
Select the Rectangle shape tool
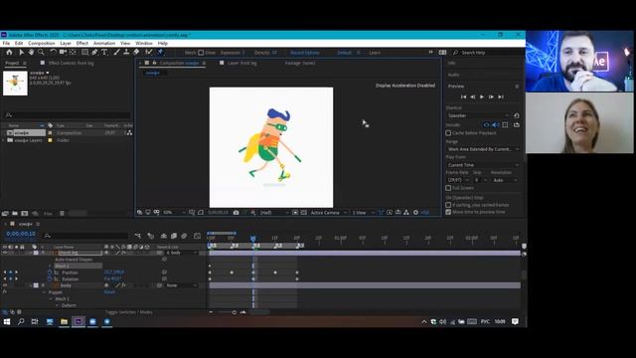click(84, 52)
